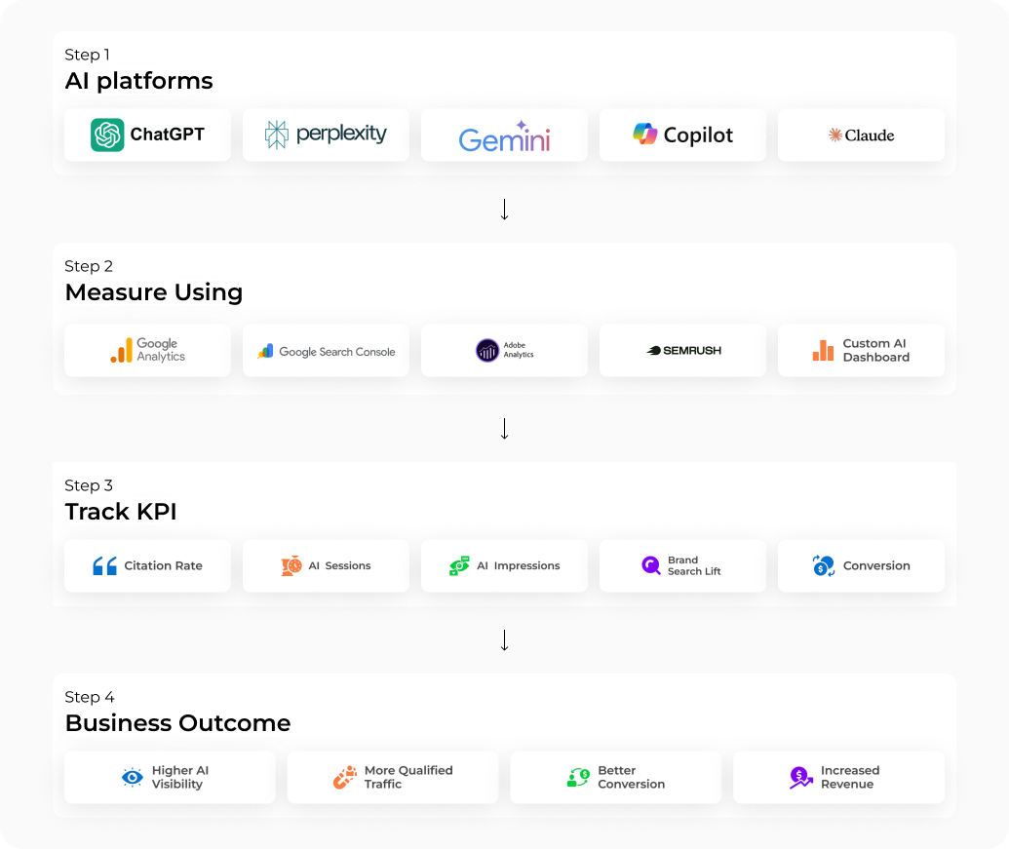Click the AI Impressions money-eye icon
The width and height of the screenshot is (1009, 849).
459,566
